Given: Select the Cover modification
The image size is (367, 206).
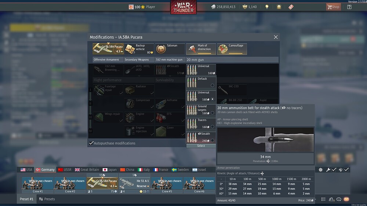Looking at the screenshot, I should (170, 131).
